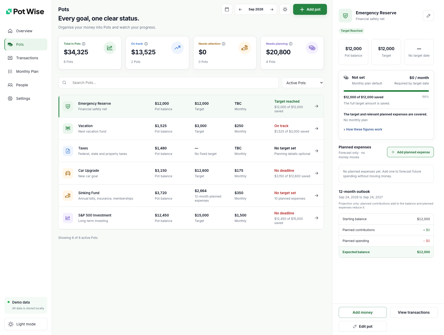Click the Pot Wise logo
The image size is (444, 335).
(x=25, y=11)
